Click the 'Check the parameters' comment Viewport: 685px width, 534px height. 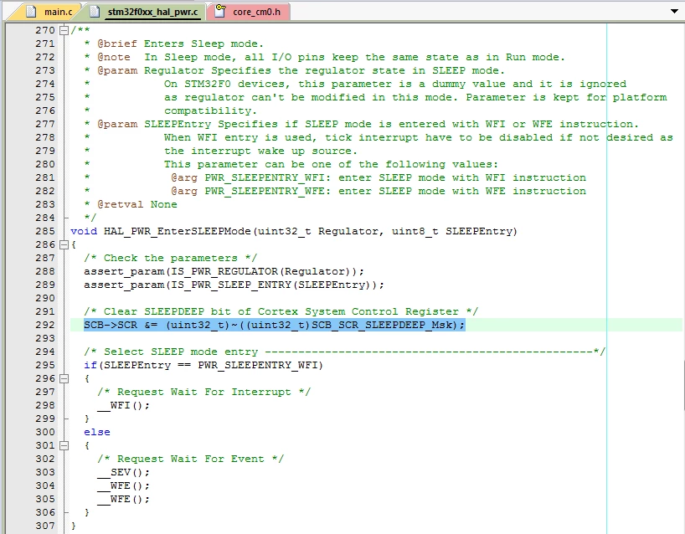pos(170,258)
